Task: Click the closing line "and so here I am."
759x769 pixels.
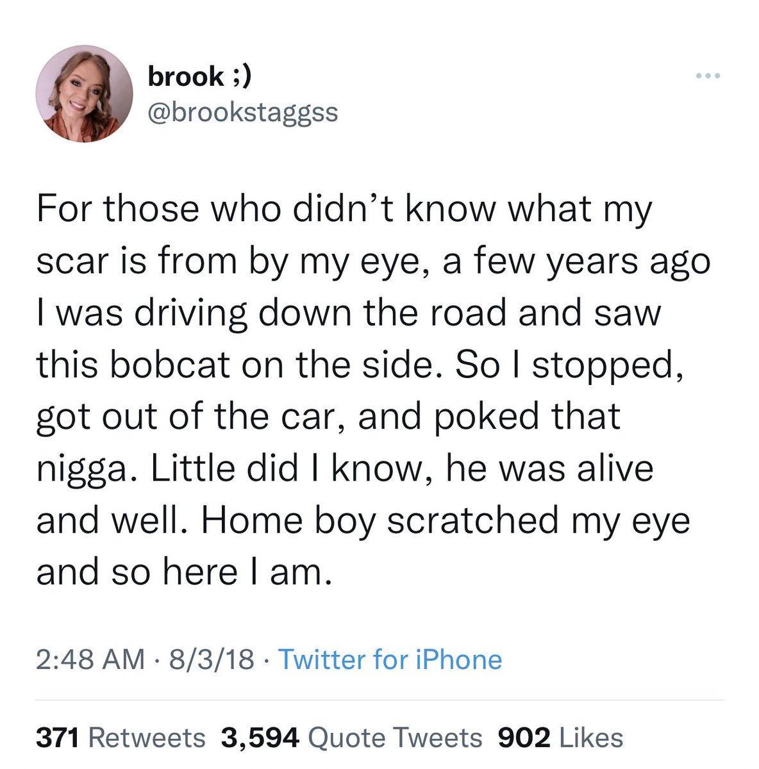Action: (185, 572)
